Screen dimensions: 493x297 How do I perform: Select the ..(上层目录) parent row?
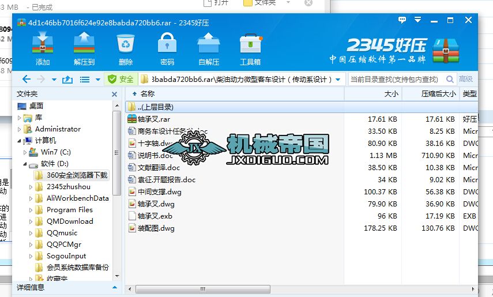[x=302, y=107]
